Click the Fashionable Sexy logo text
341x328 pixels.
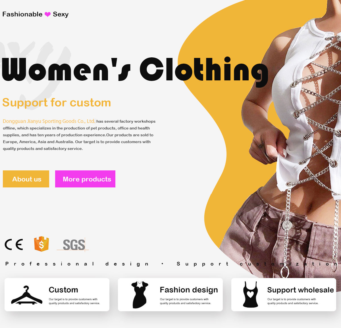35,14
